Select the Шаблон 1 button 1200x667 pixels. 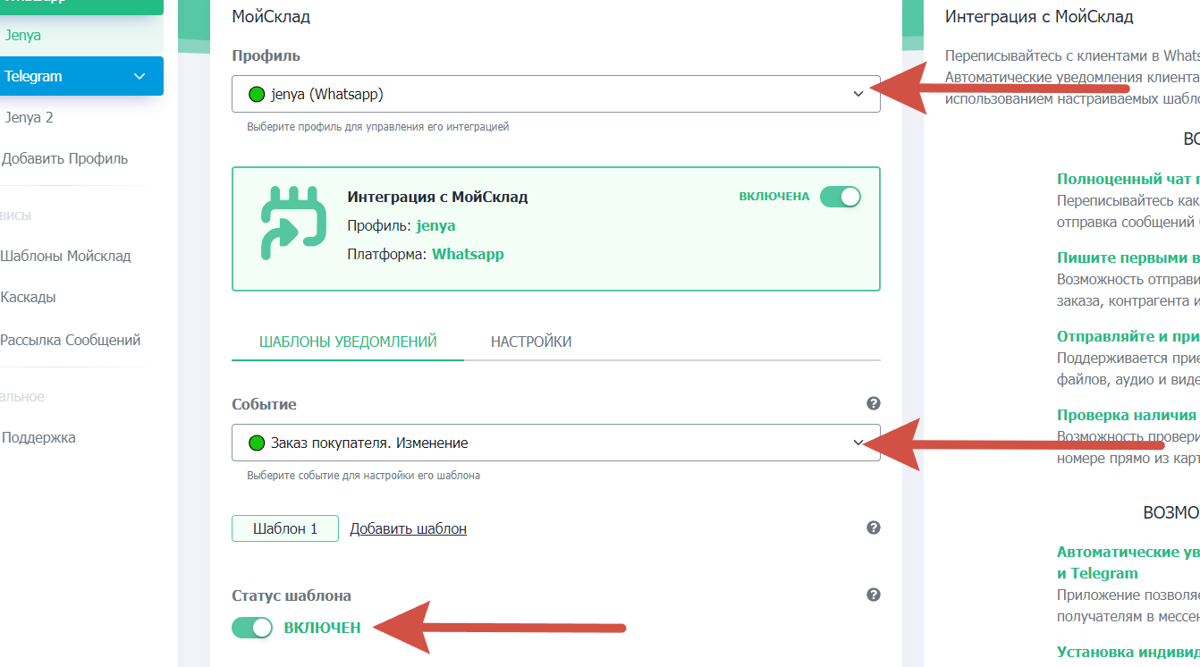point(285,528)
